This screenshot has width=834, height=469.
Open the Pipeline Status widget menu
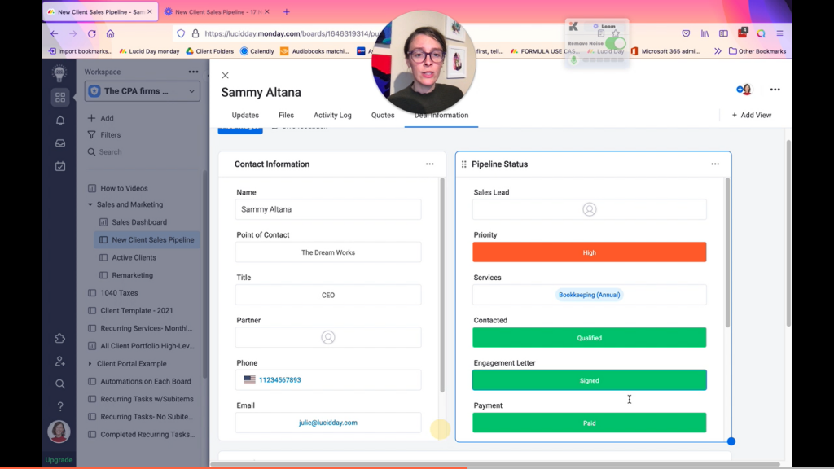pyautogui.click(x=715, y=164)
